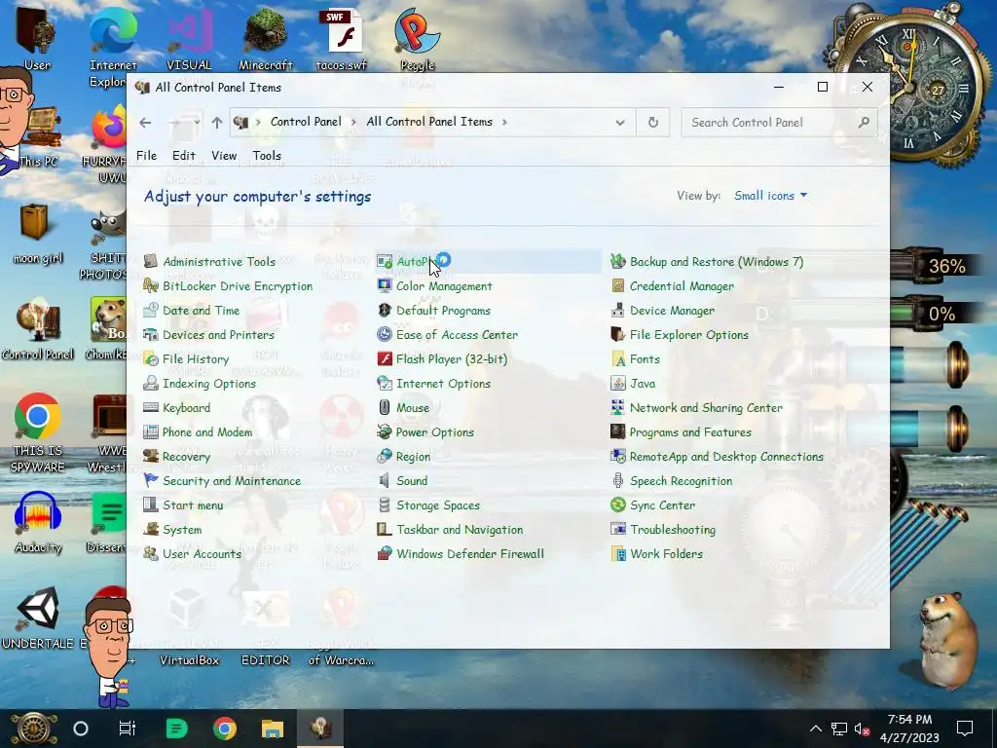Select the tacos.swf desktop file
Image resolution: width=997 pixels, height=748 pixels.
point(342,39)
